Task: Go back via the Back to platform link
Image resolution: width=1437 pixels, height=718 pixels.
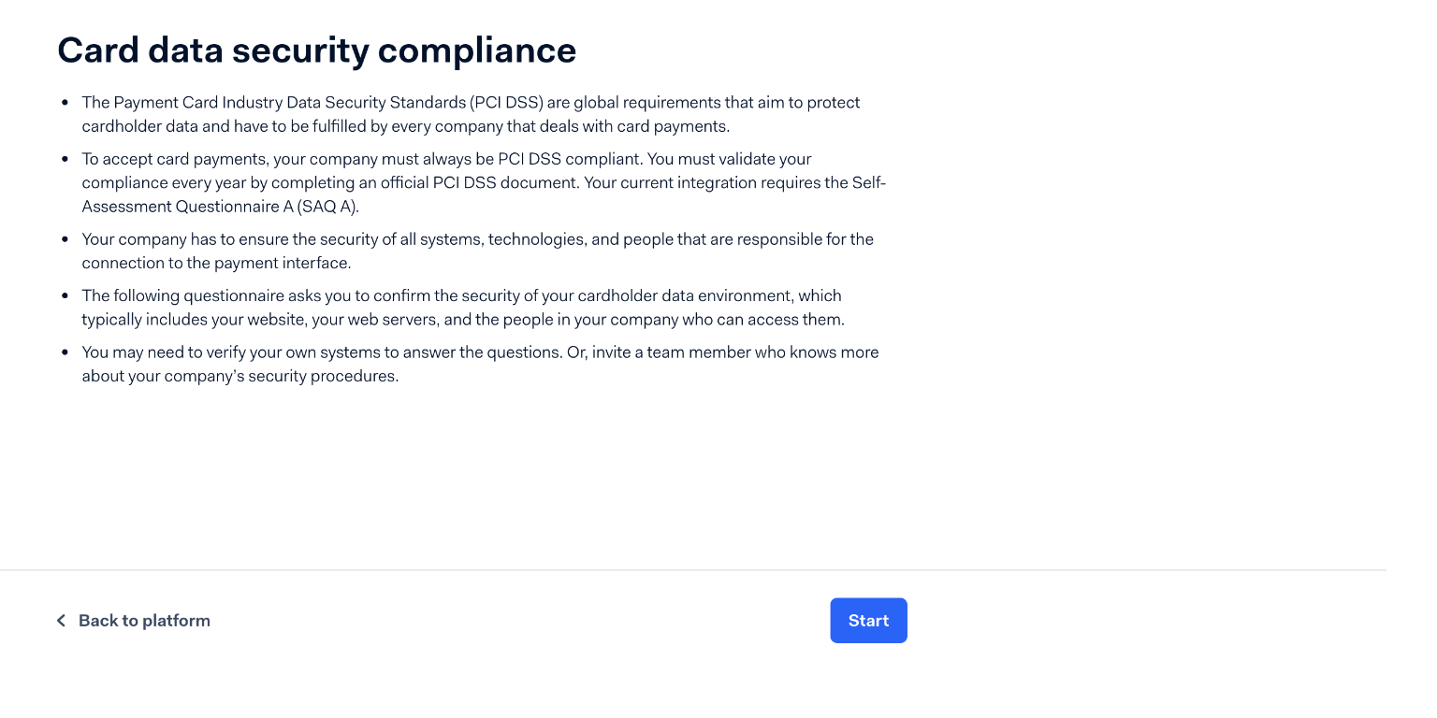Action: point(144,621)
